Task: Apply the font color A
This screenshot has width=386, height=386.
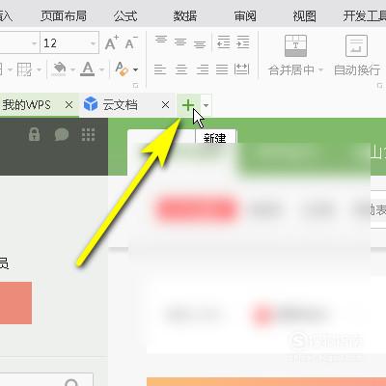Action: pos(87,69)
